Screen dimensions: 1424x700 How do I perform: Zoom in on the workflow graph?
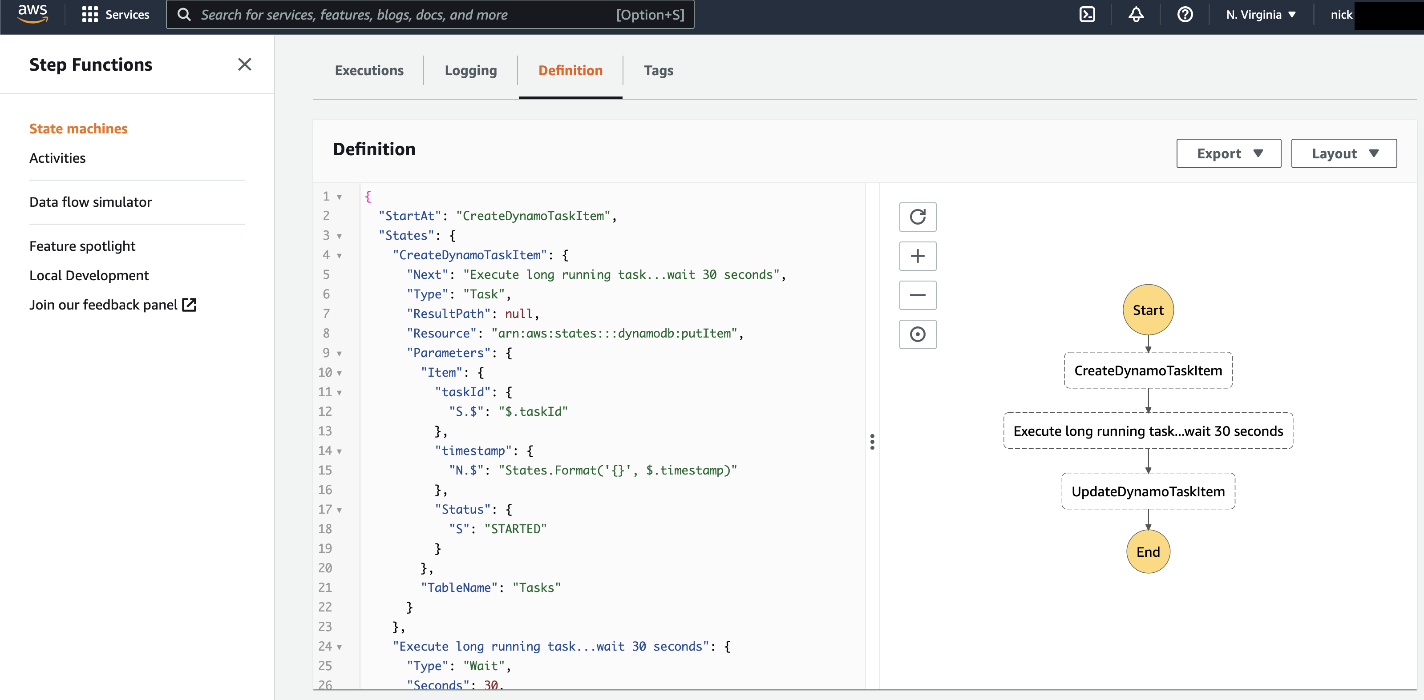(917, 256)
